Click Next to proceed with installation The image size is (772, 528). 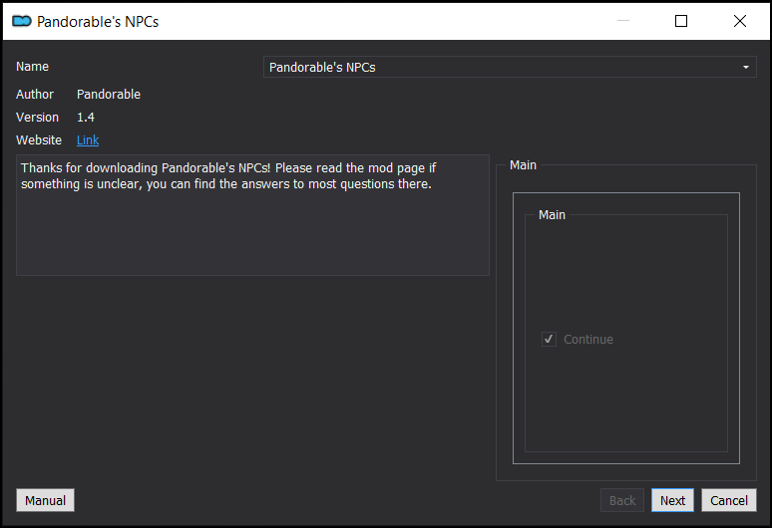672,500
